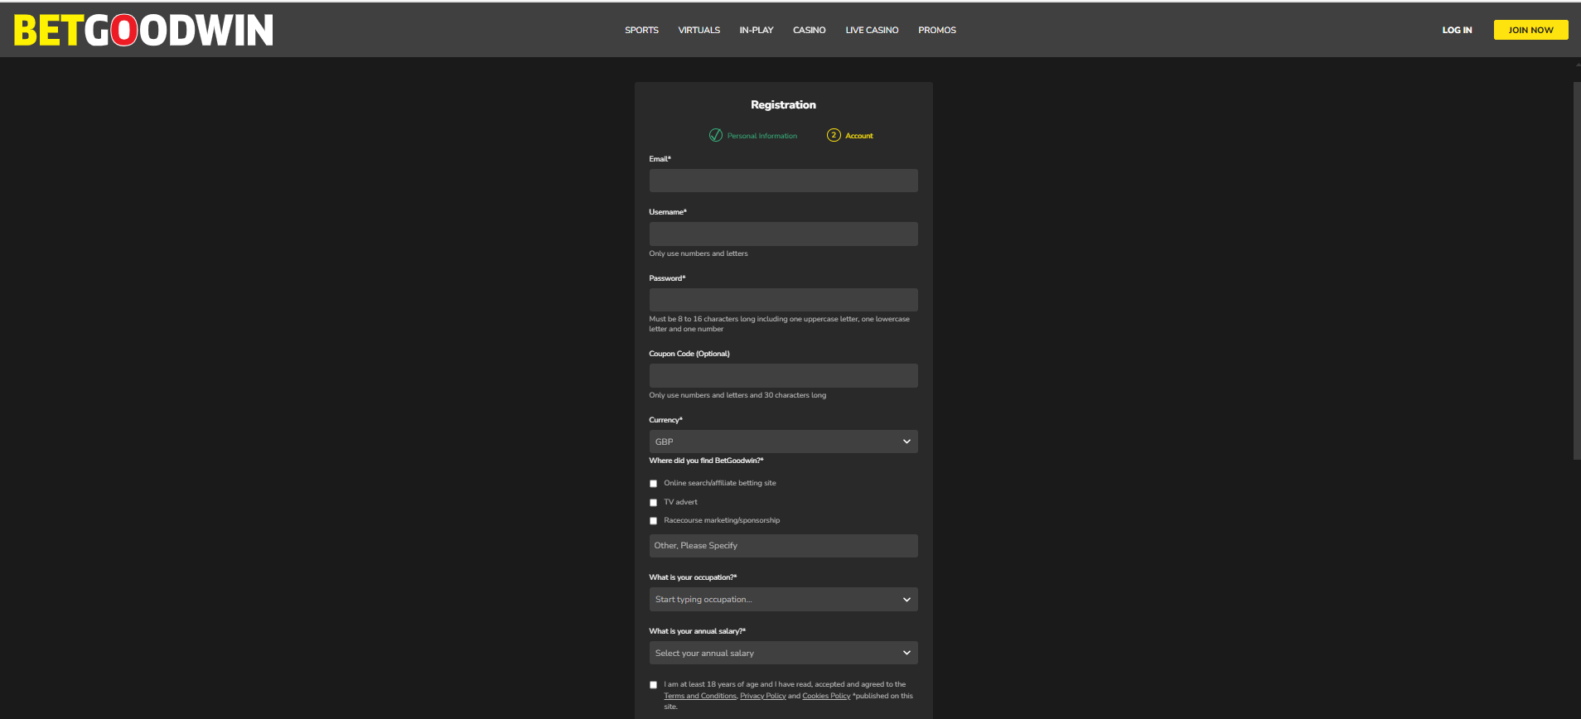
Task: Select In-Play from the navigation
Action: [756, 30]
